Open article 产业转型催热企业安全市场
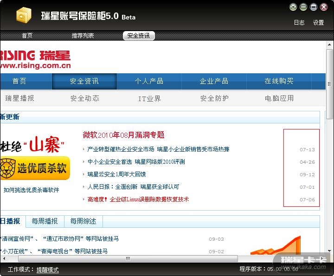 coord(158,149)
